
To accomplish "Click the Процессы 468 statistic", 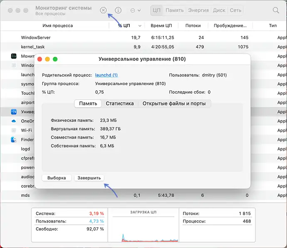I will point(217,221).
